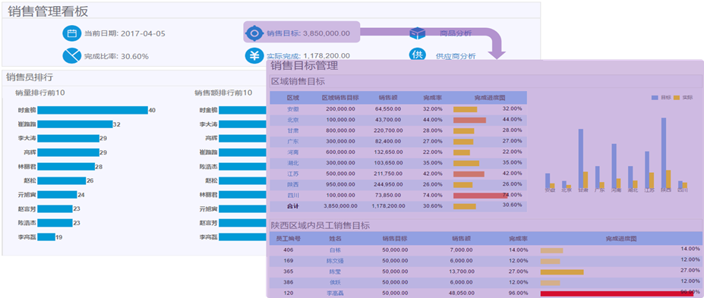Click the 陕西区域内员工销售目标 section title

pyautogui.click(x=320, y=225)
